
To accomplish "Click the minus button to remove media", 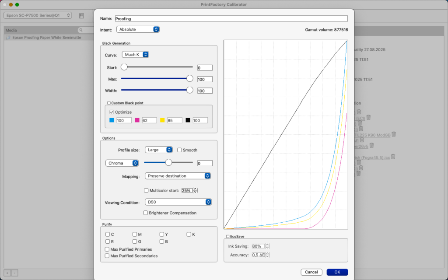I will (x=14, y=273).
